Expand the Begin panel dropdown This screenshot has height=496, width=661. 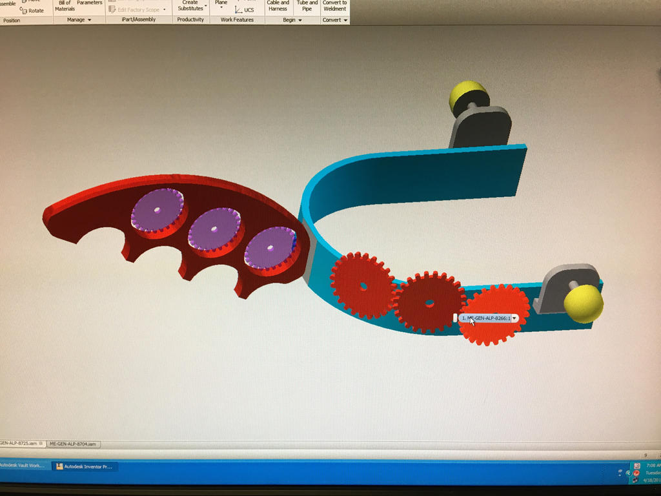[300, 20]
